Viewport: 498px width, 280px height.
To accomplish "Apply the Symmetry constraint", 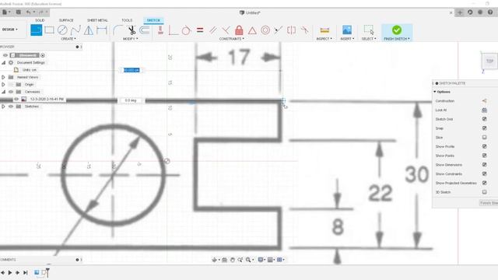I will pyautogui.click(x=291, y=30).
